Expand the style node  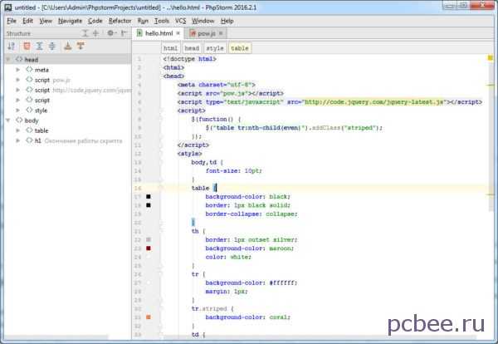tap(17, 111)
